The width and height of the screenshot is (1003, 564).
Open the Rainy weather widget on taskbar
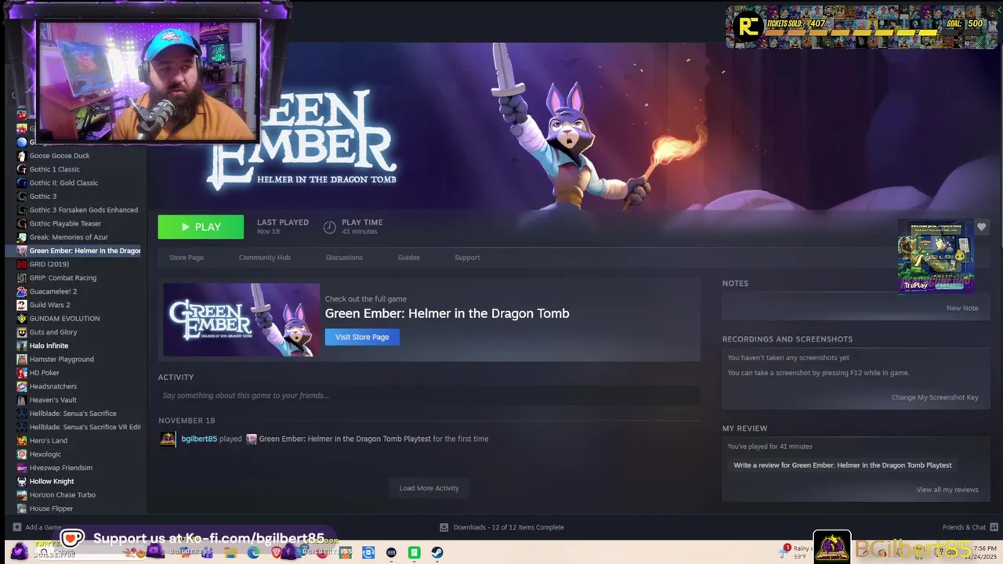[x=797, y=552]
